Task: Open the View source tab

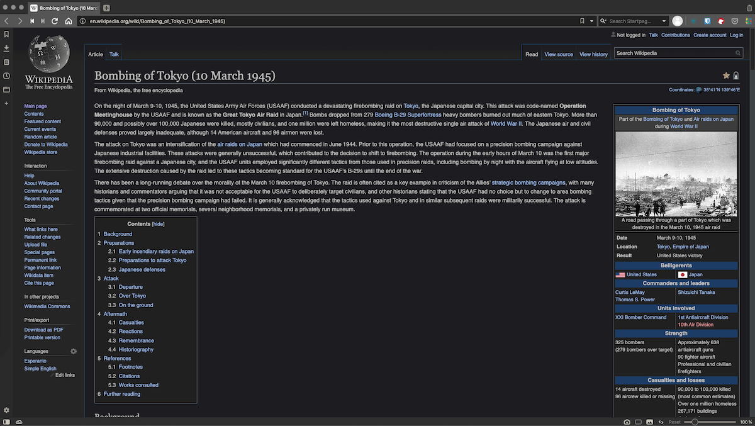Action: pyautogui.click(x=559, y=54)
